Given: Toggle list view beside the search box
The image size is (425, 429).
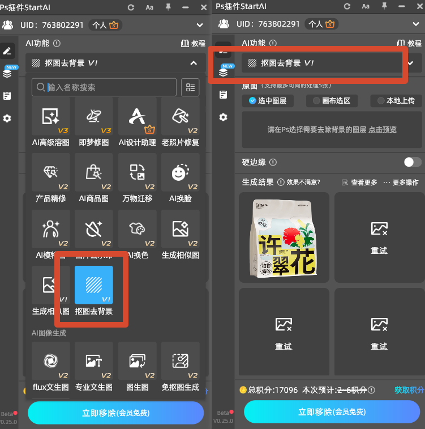Looking at the screenshot, I should [x=190, y=87].
